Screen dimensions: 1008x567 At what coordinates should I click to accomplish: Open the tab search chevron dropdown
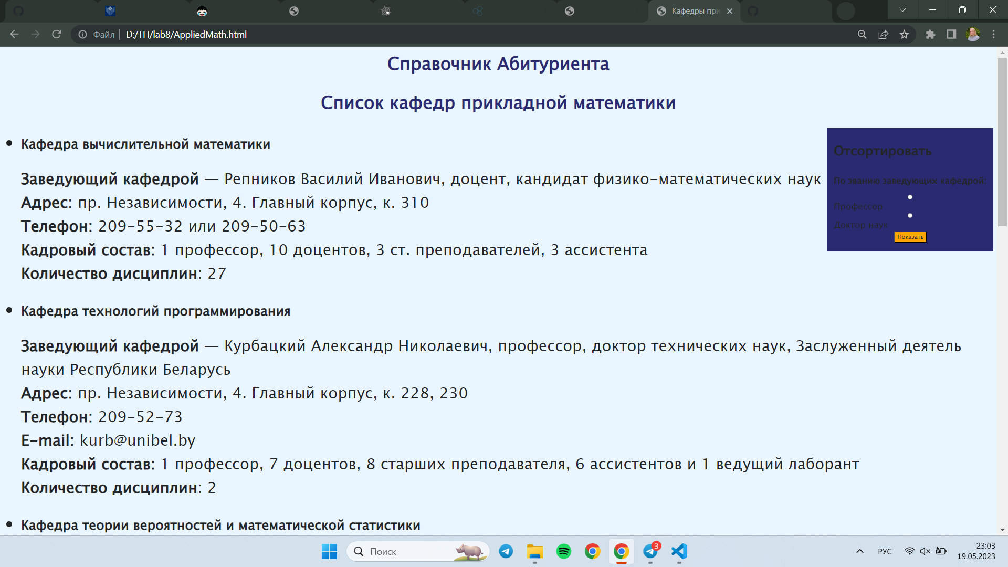pos(902,10)
